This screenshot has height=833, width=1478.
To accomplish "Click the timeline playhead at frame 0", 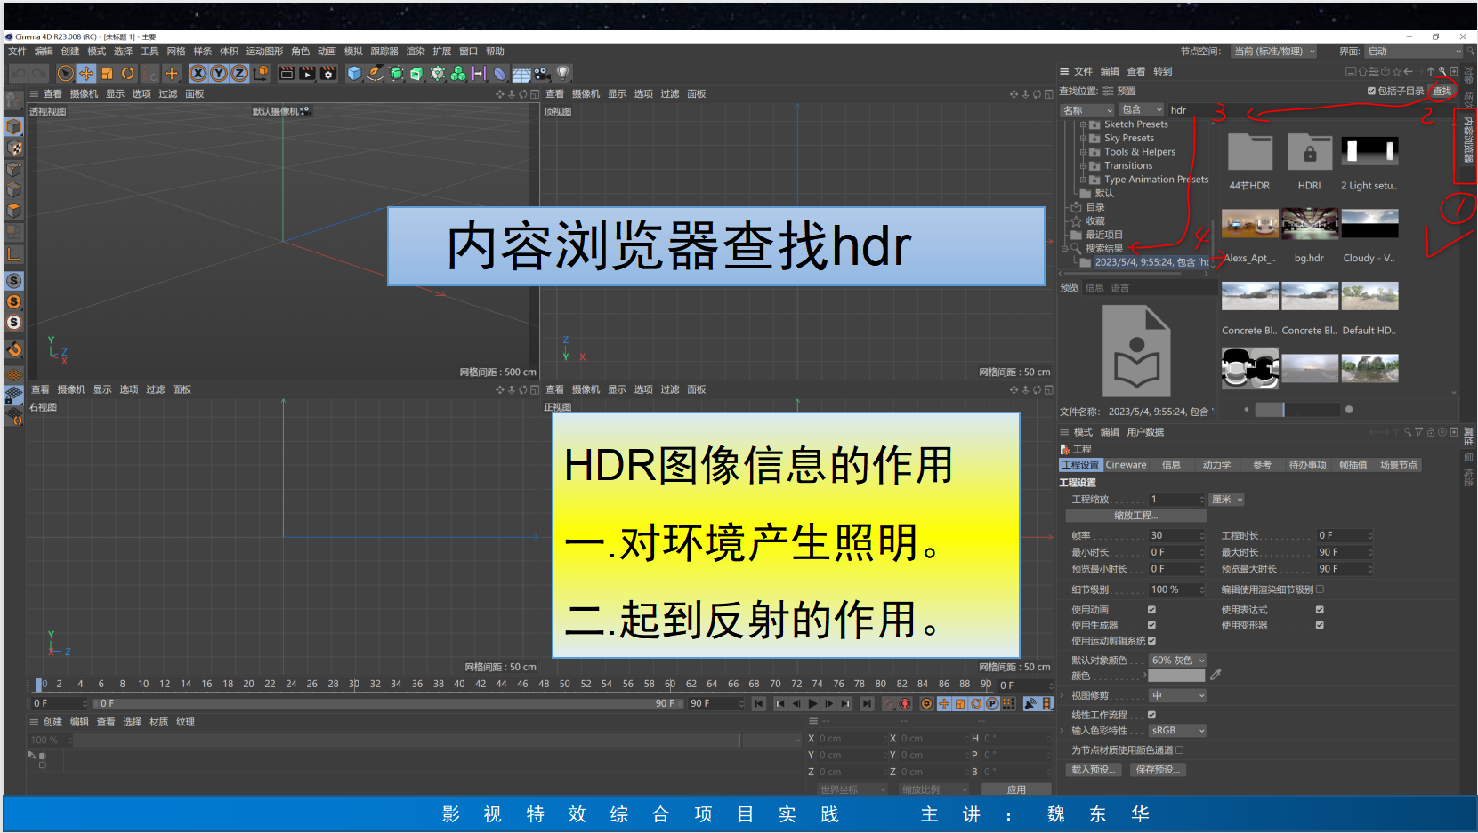I will click(39, 685).
